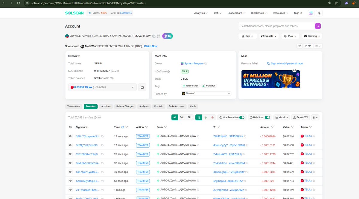The height and width of the screenshot is (199, 359).
Task: Preview transaction 5ZskY6ByMXg3Lk with eye icon
Action: click(70, 181)
